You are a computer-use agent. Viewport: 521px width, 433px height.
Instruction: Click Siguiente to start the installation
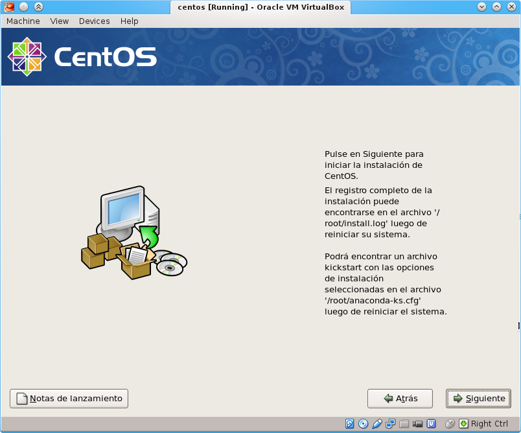tap(478, 399)
